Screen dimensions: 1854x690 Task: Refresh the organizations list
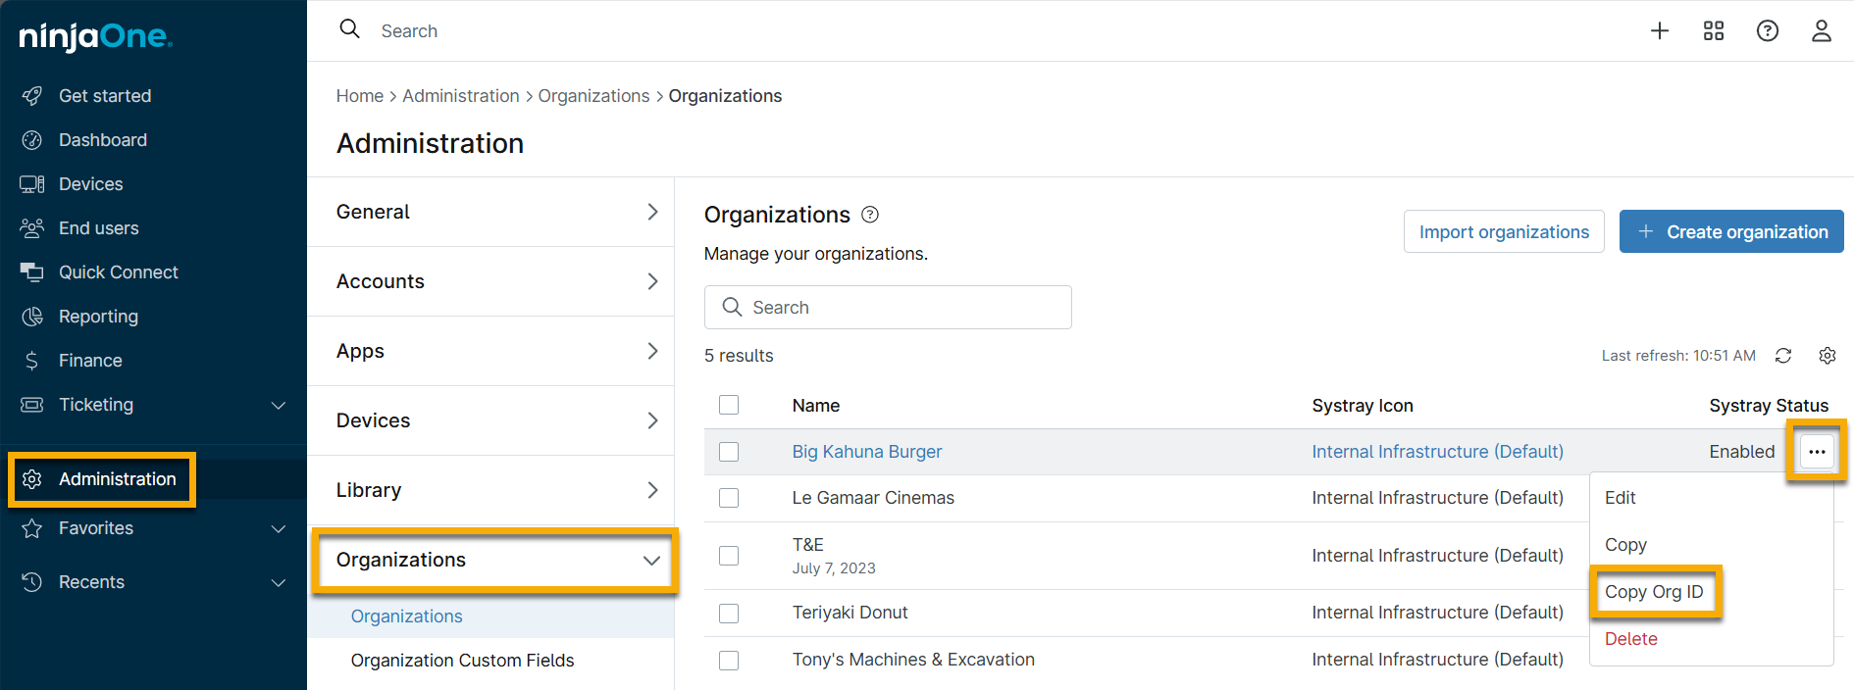(1783, 356)
